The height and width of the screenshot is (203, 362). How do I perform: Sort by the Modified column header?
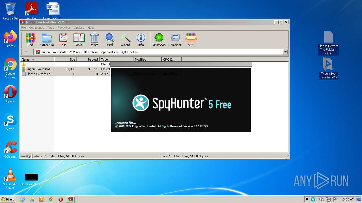coord(147,59)
